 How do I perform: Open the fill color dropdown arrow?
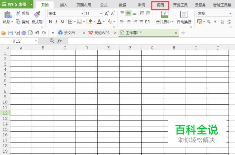[x=94, y=22]
